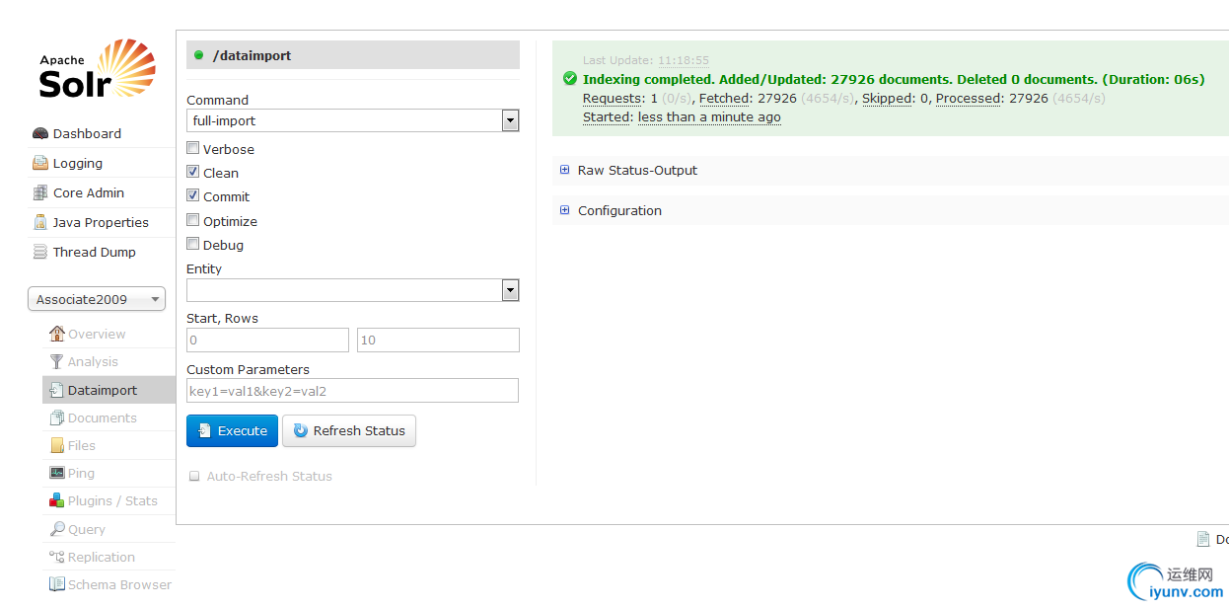Enable Auto-Refresh Status
The width and height of the screenshot is (1229, 608).
coord(194,476)
